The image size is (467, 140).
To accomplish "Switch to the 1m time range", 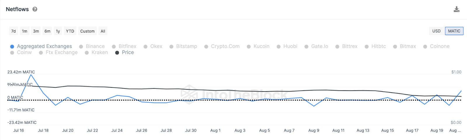I will (x=25, y=31).
